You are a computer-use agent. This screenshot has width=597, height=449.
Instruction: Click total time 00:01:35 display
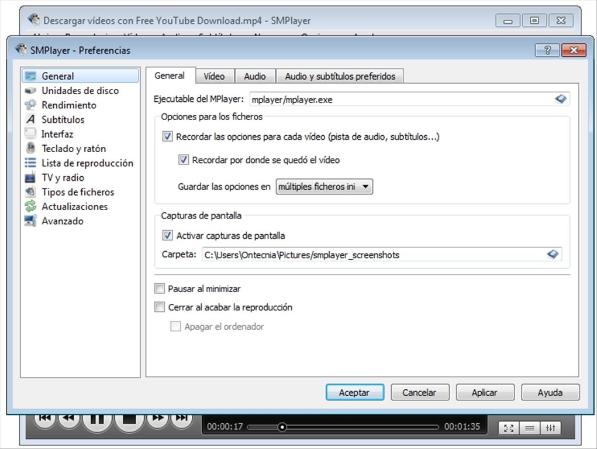coord(461,426)
